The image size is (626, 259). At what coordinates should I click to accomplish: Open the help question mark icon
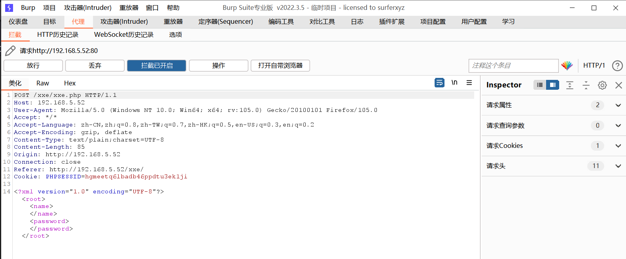coord(617,66)
